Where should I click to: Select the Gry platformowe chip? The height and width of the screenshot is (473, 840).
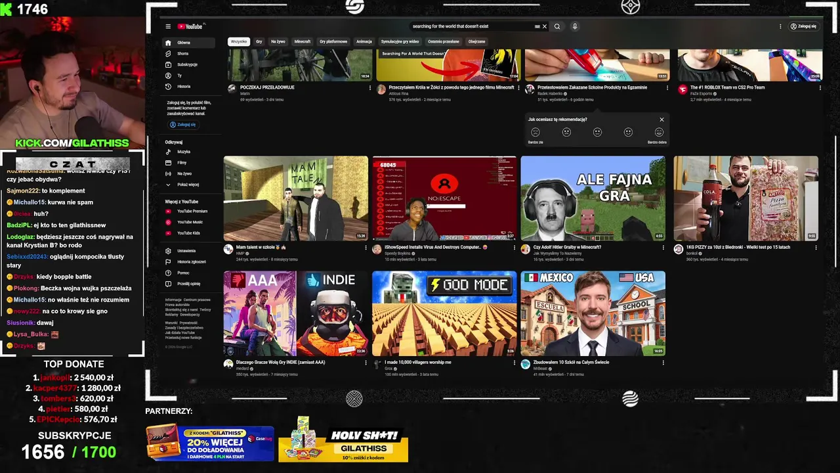tap(333, 41)
